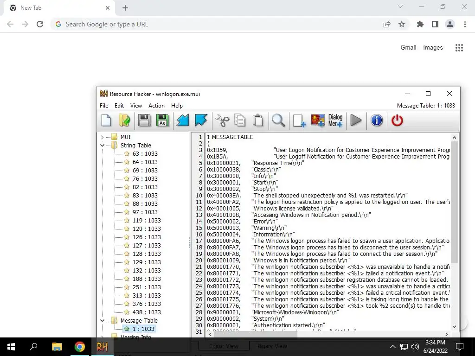
Task: Click the green Save As icon
Action: (162, 121)
